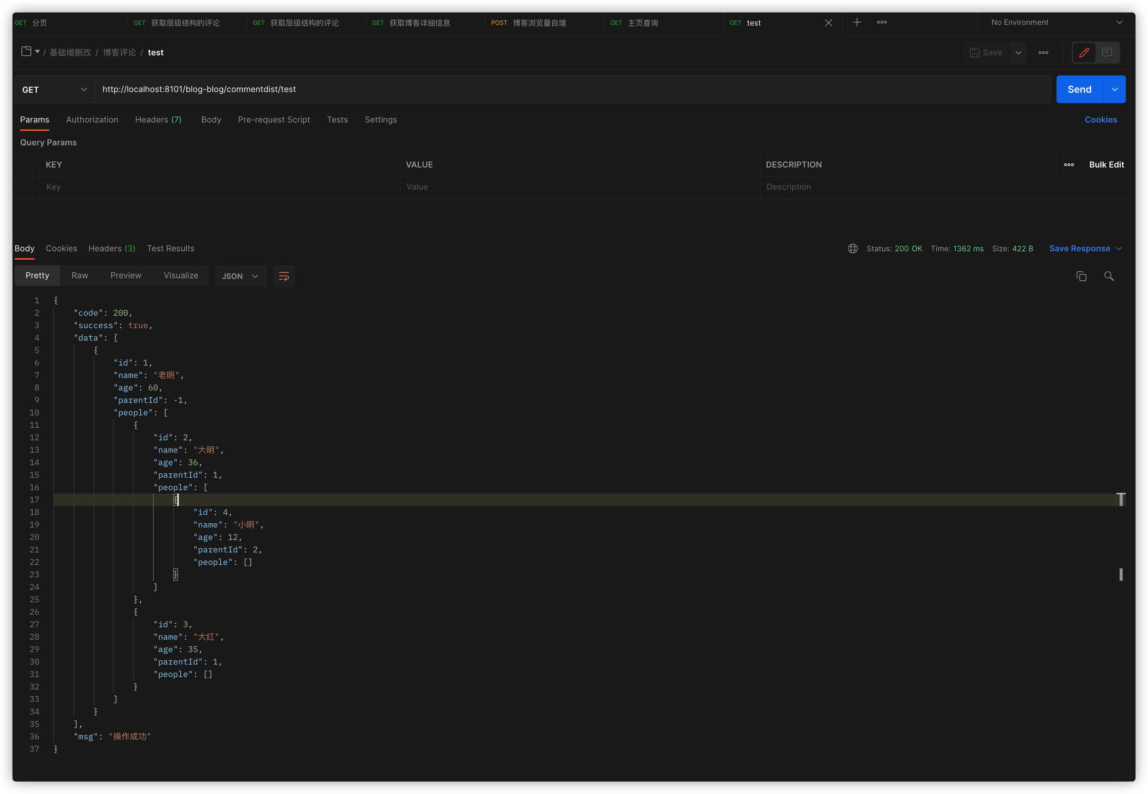
Task: Open the request Settings tab
Action: click(381, 120)
